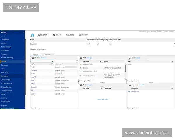This screenshot has width=175, height=140.
Task: Collapse the Tools panel with its arrow
Action: point(81,58)
